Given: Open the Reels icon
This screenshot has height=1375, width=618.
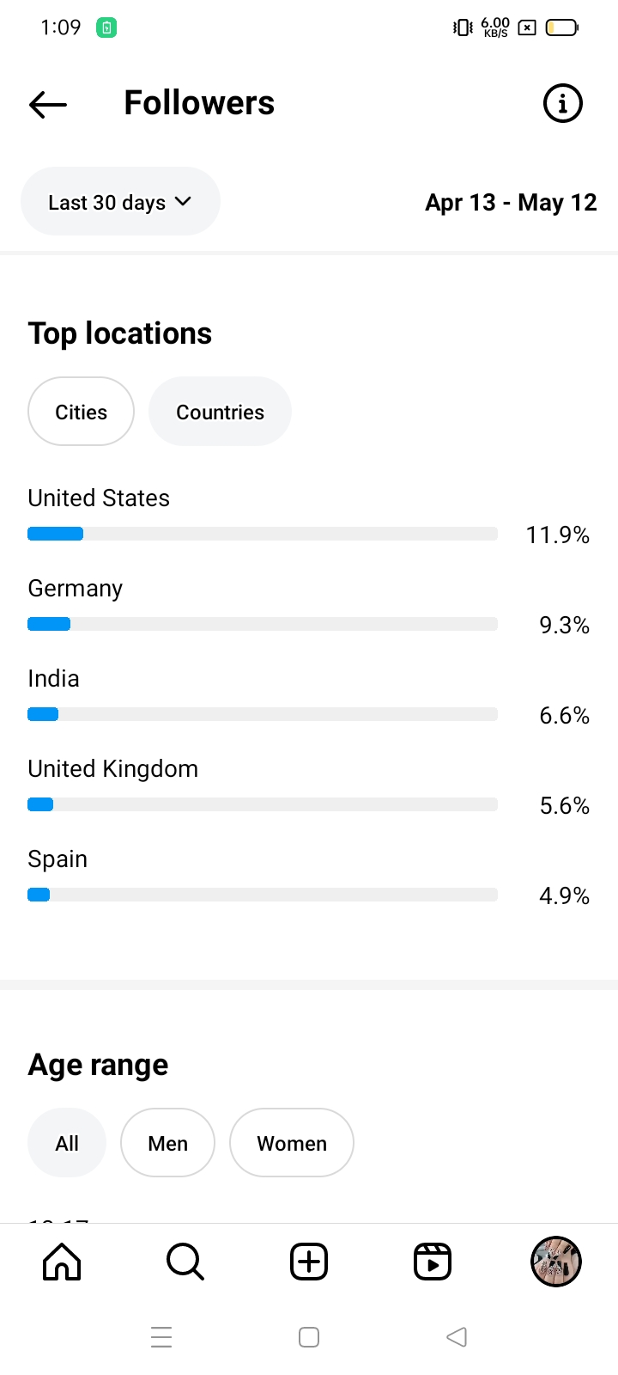Looking at the screenshot, I should pyautogui.click(x=433, y=1262).
